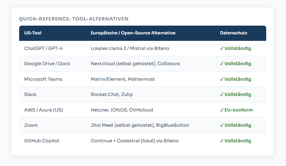Click the Europäische / Open-Source Alternative header

[133, 33]
